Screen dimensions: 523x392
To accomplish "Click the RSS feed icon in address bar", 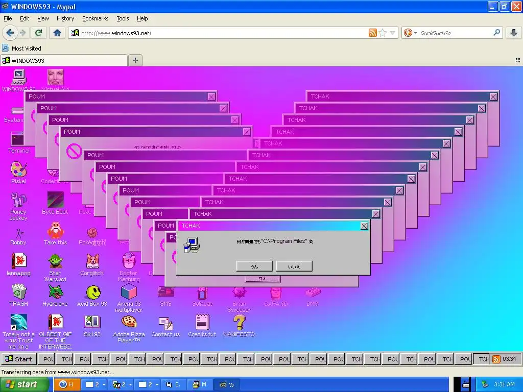I will pyautogui.click(x=372, y=33).
